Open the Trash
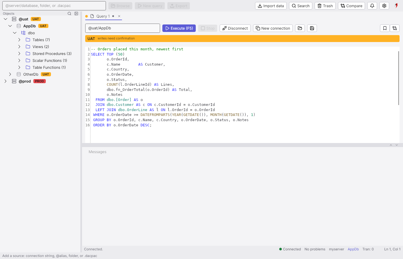Viewport: 403px width, 259px height. pos(325,6)
